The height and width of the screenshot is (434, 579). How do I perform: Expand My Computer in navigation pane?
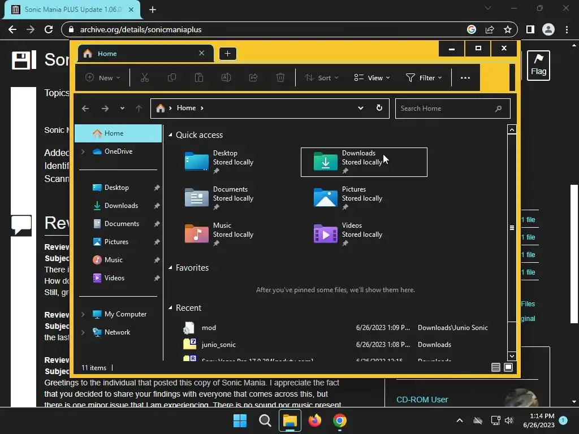tap(83, 314)
